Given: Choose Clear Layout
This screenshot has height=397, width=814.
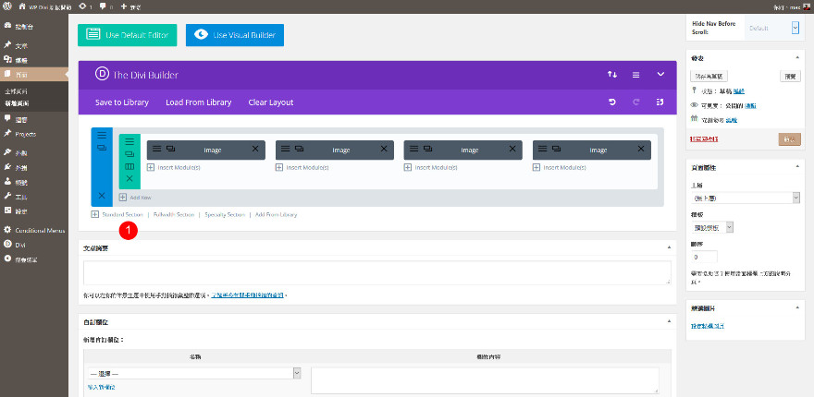Looking at the screenshot, I should coord(271,102).
